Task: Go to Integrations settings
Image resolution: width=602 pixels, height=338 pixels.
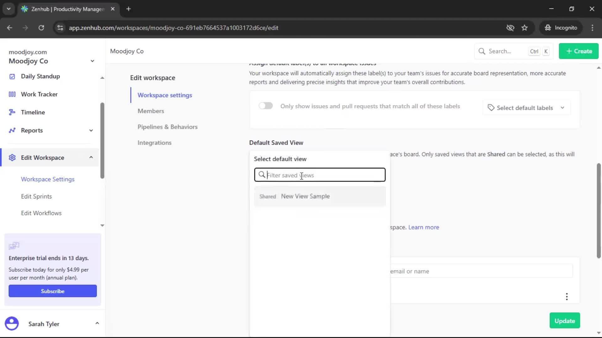Action: click(154, 142)
